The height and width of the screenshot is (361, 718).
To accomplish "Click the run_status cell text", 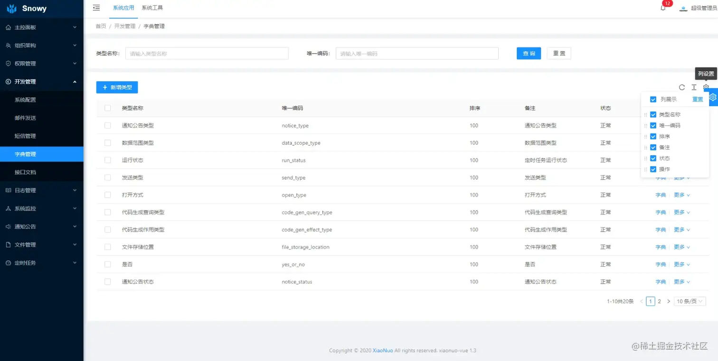I will (293, 160).
